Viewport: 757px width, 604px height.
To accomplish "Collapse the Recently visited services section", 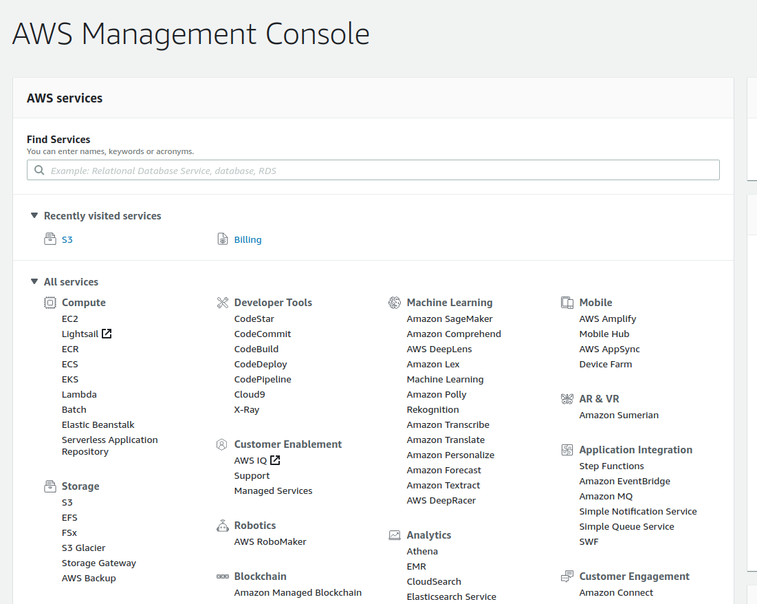I will [34, 216].
